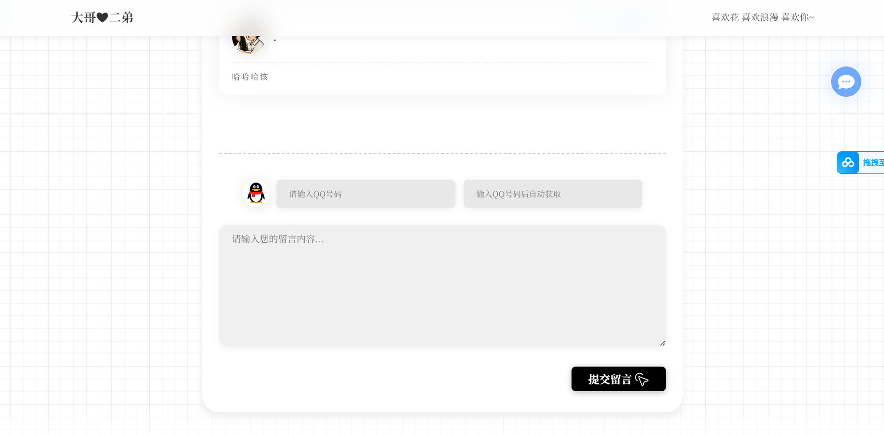The height and width of the screenshot is (435, 884).
Task: Click the QQ penguin icon
Action: point(256,193)
